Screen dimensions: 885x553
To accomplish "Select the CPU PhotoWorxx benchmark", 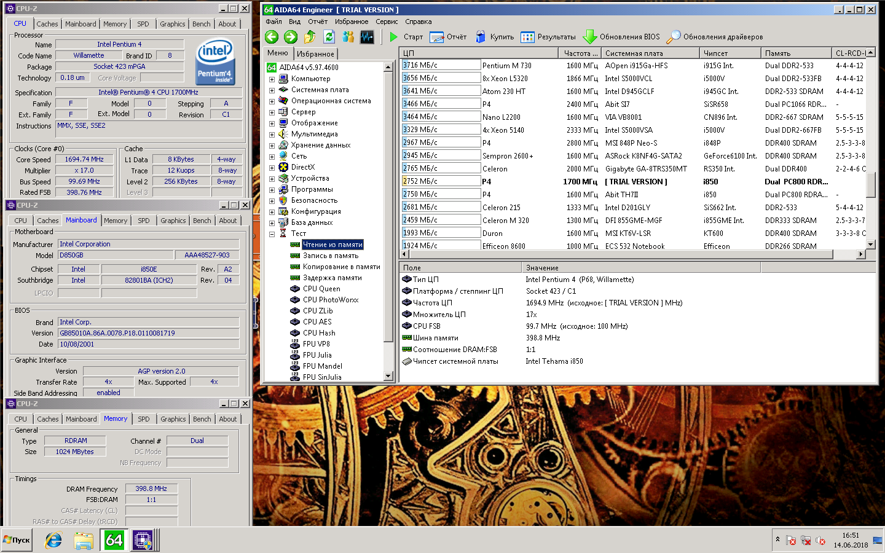I will (331, 300).
